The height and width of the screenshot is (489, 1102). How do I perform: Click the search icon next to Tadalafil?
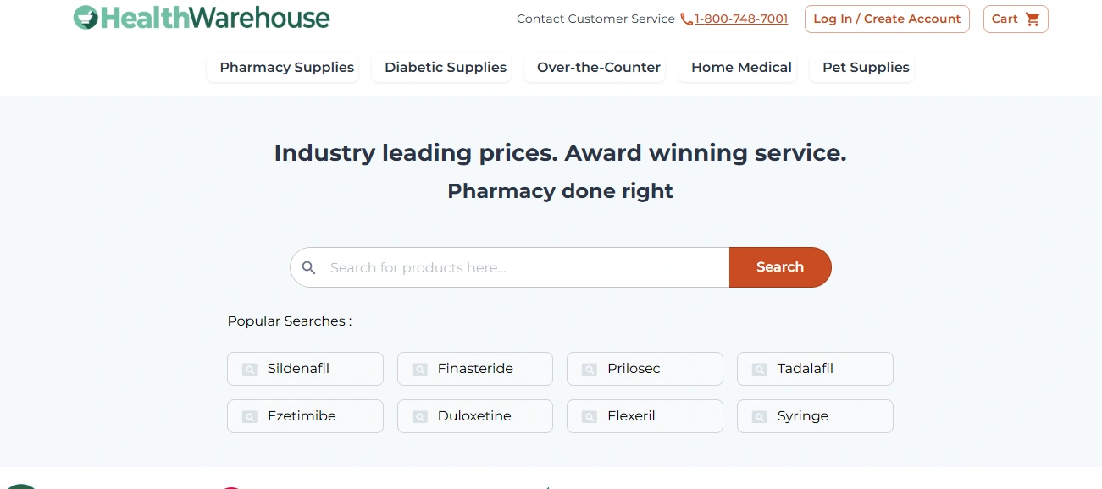point(760,370)
